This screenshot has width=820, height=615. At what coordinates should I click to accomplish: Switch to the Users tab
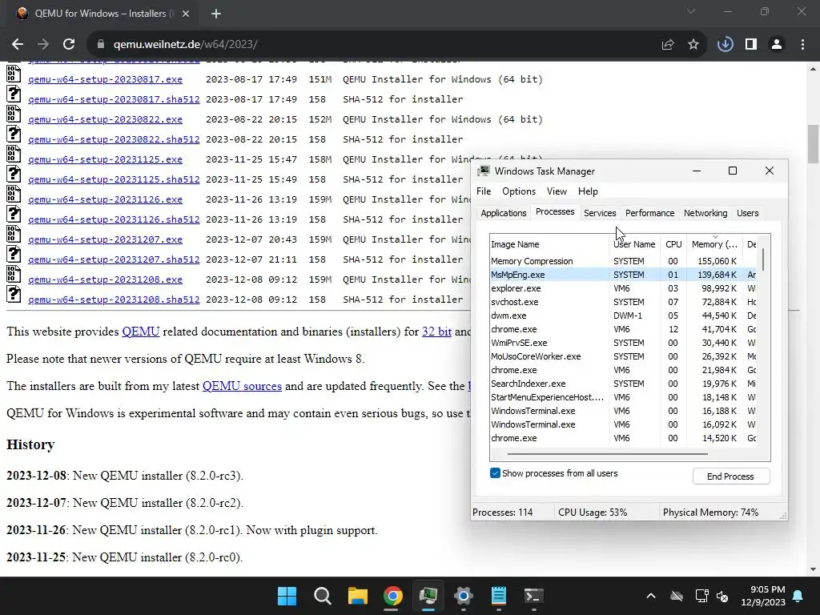(747, 213)
